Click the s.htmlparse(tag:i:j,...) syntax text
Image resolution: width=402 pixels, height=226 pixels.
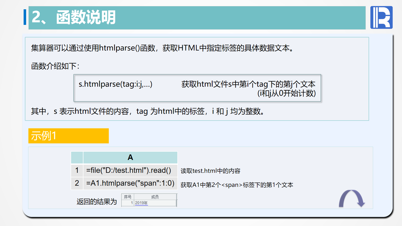115,84
